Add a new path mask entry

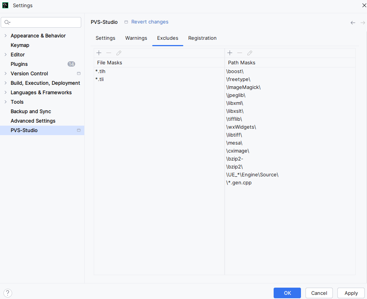pyautogui.click(x=230, y=53)
